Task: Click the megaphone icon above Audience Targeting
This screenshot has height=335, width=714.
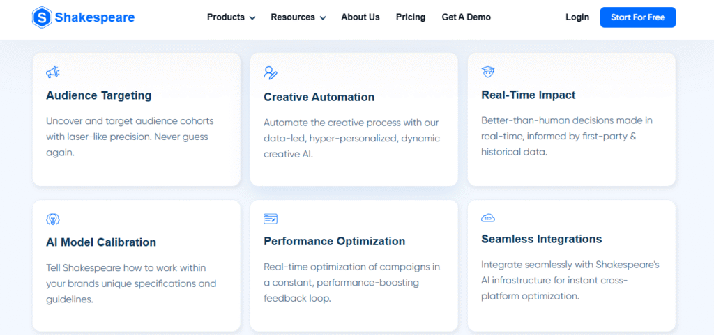Action: 53,72
